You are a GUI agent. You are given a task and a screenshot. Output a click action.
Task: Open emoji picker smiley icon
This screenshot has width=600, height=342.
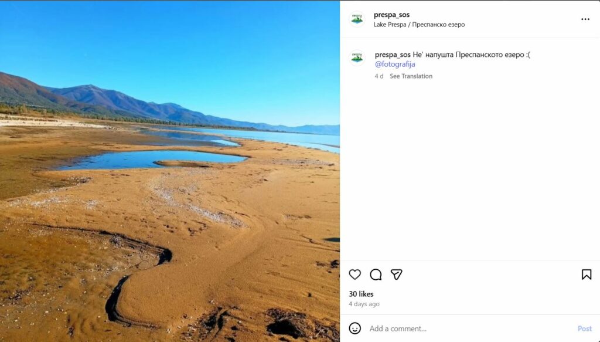(x=355, y=329)
